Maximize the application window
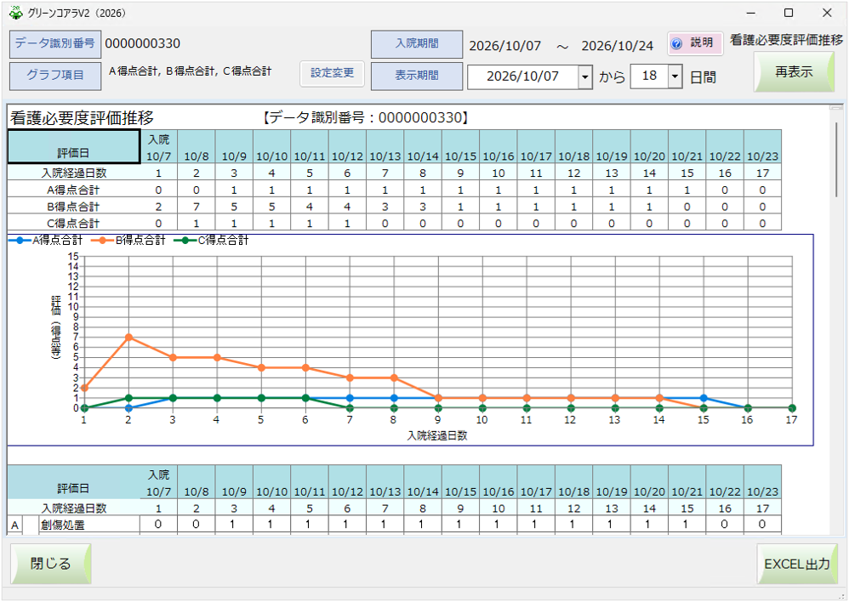This screenshot has width=849, height=602. tap(789, 13)
